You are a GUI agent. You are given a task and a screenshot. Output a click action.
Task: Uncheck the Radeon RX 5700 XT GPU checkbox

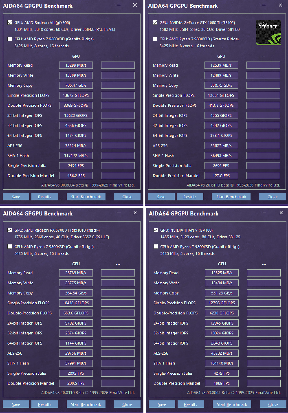coord(10,230)
